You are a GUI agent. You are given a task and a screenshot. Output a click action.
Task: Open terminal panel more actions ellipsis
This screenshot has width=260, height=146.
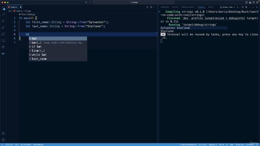[250, 7]
